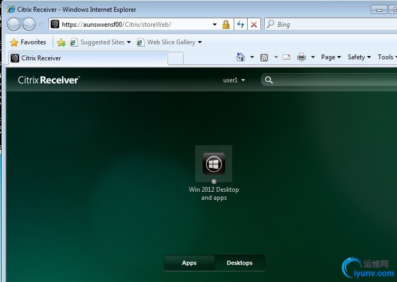Viewport: 397px width, 282px height.
Task: Click the gold security lock icon
Action: [226, 25]
